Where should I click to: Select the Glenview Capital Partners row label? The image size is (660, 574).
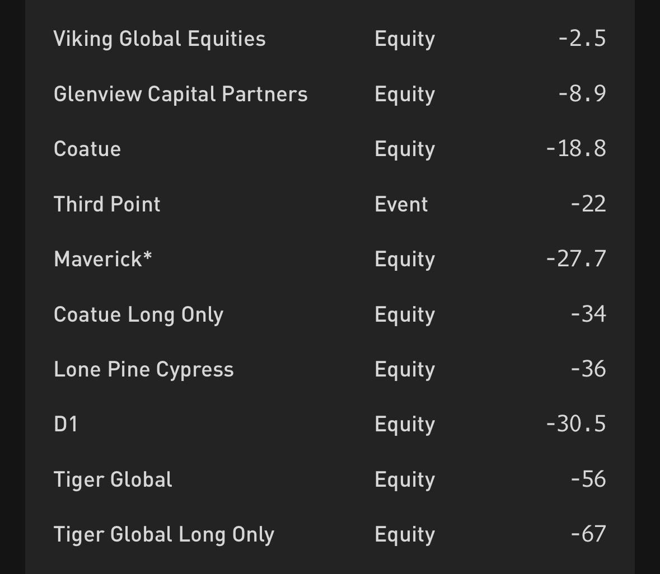coord(180,94)
